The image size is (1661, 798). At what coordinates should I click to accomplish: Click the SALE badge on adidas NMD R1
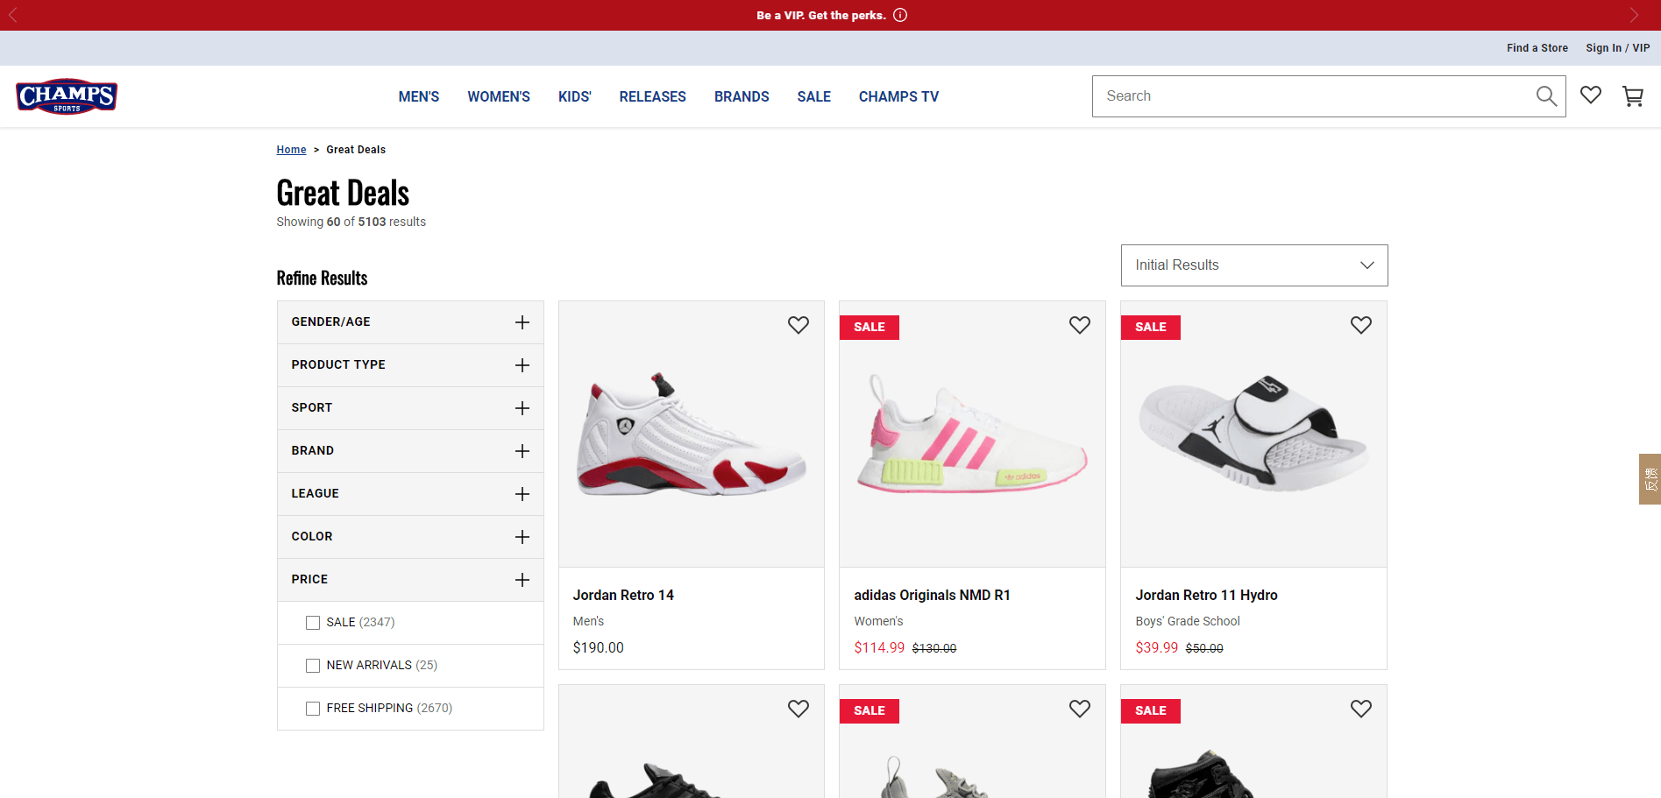pos(870,328)
